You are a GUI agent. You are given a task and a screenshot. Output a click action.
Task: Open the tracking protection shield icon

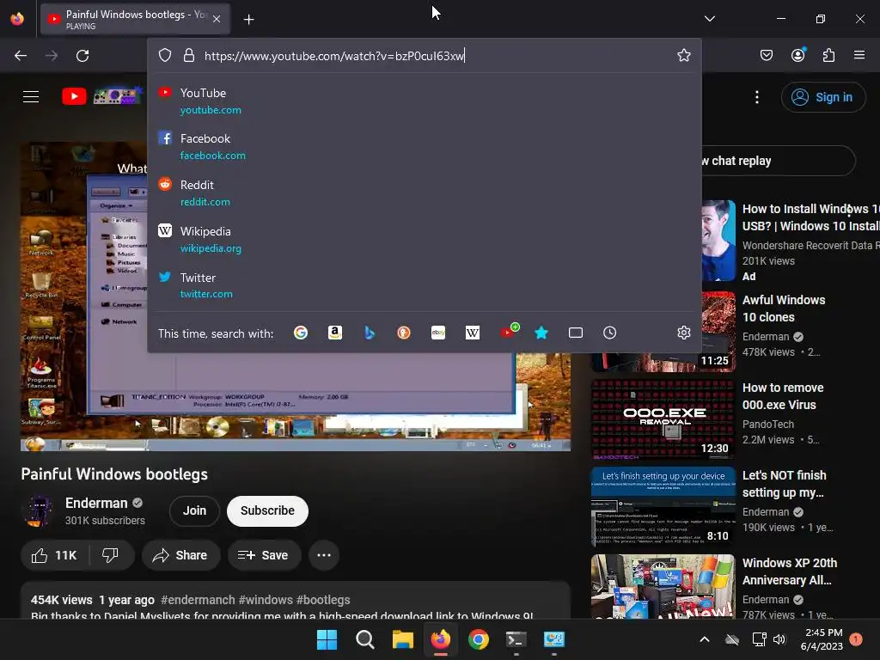(164, 55)
